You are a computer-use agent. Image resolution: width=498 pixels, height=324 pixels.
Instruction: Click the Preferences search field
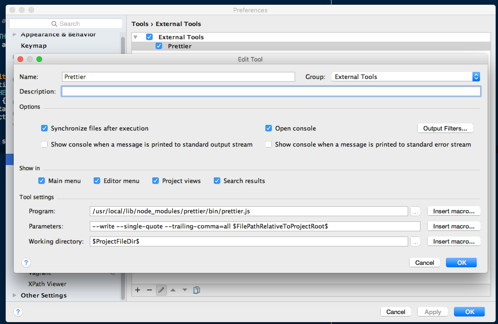pyautogui.click(x=65, y=23)
